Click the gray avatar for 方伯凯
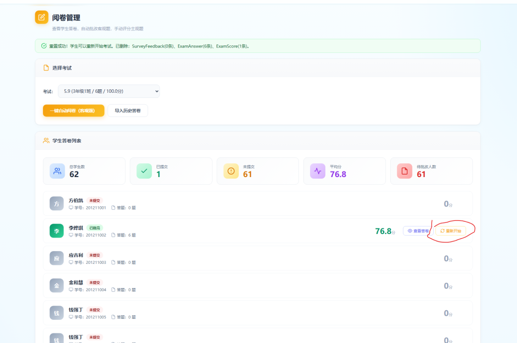 57,204
